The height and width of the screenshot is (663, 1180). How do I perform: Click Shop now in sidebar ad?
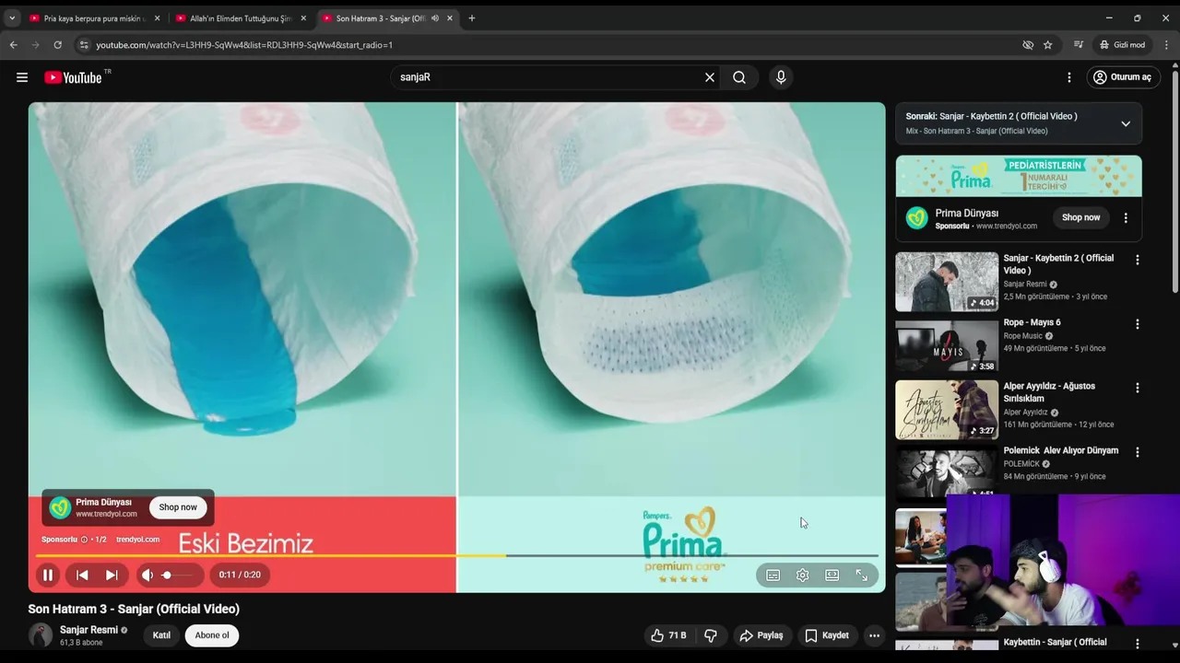click(x=1080, y=218)
